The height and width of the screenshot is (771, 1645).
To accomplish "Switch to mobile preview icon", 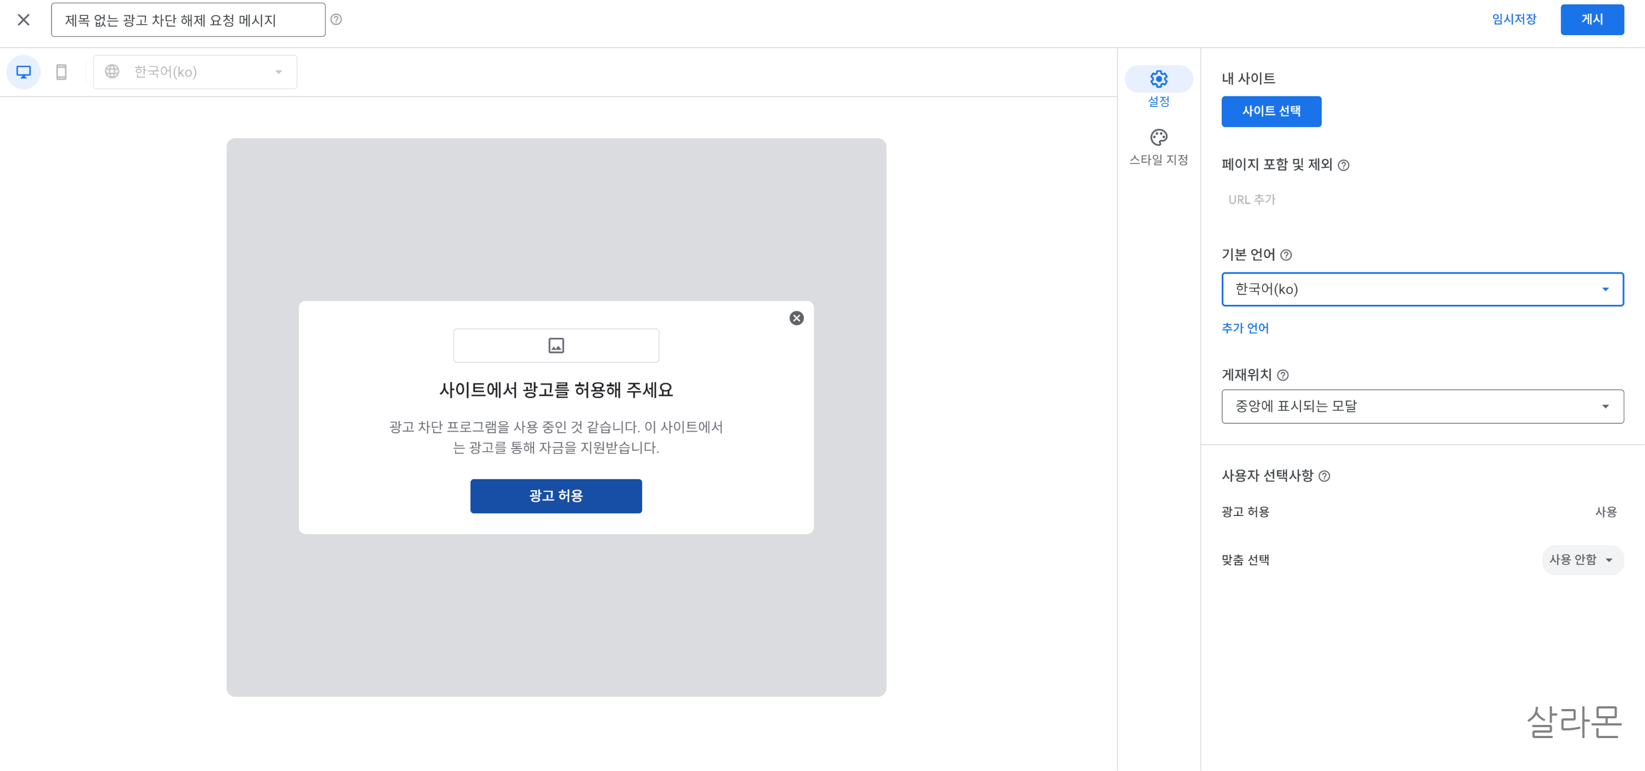I will 61,72.
